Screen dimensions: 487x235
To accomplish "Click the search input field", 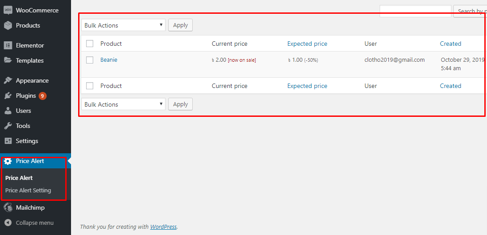I will [x=415, y=11].
